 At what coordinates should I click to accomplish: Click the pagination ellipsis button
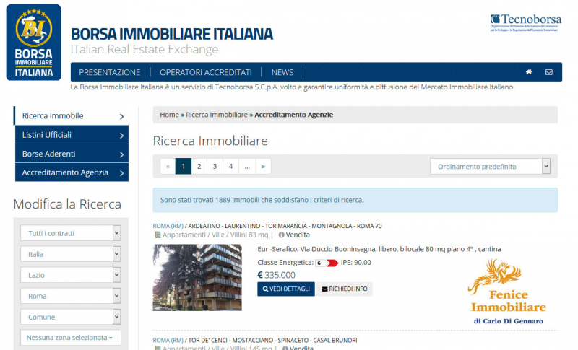[x=247, y=167]
